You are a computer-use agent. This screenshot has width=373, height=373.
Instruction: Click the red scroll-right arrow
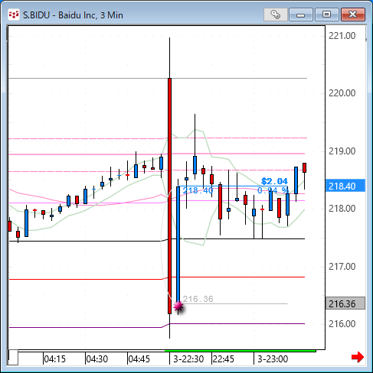358,357
